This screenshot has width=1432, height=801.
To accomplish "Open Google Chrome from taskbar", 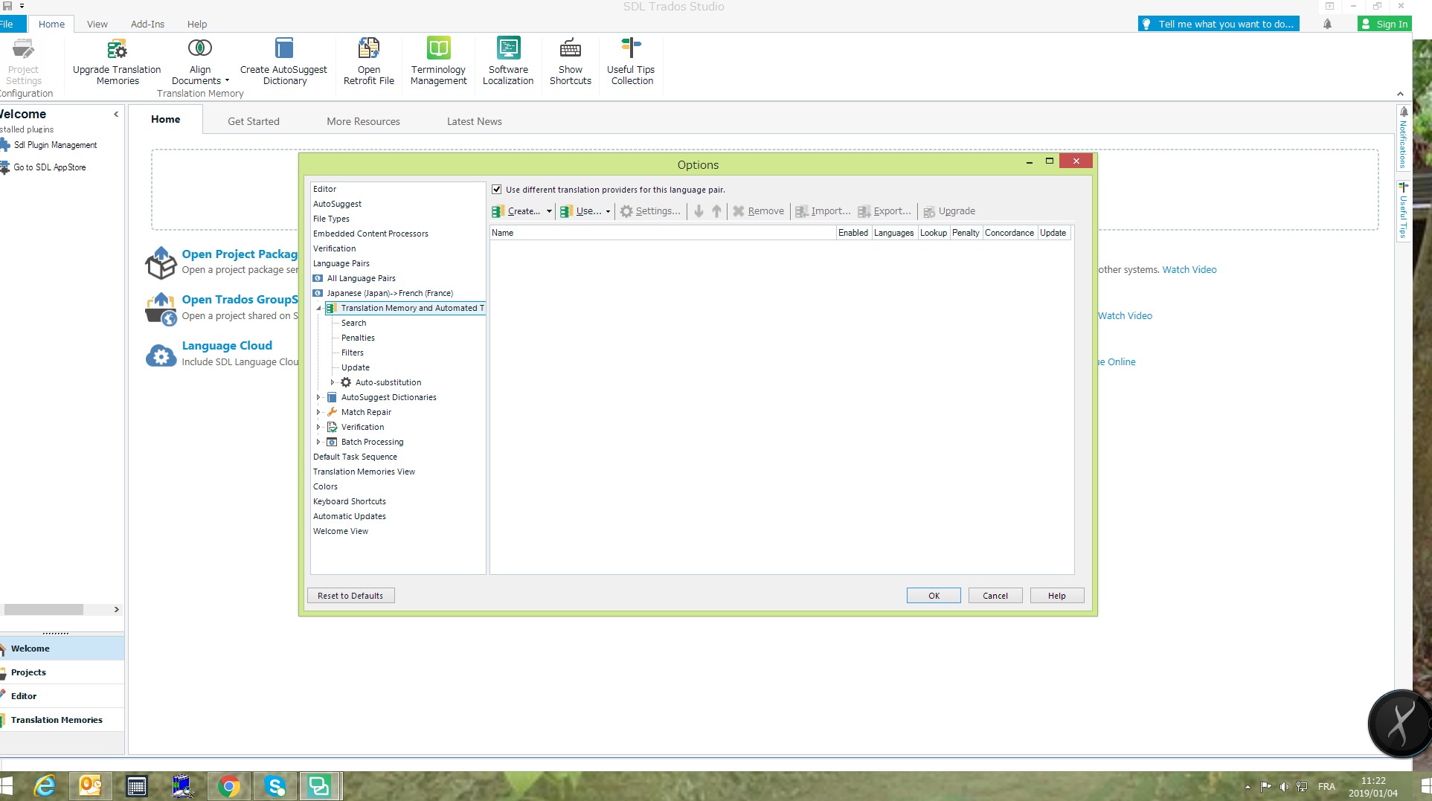I will click(229, 785).
